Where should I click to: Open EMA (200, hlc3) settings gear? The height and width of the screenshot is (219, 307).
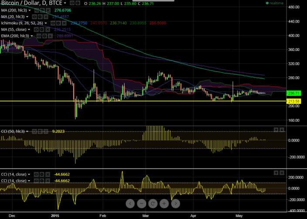(x=45, y=36)
